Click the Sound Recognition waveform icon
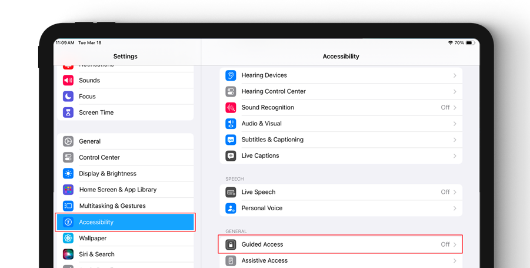530x268 pixels. [x=231, y=107]
